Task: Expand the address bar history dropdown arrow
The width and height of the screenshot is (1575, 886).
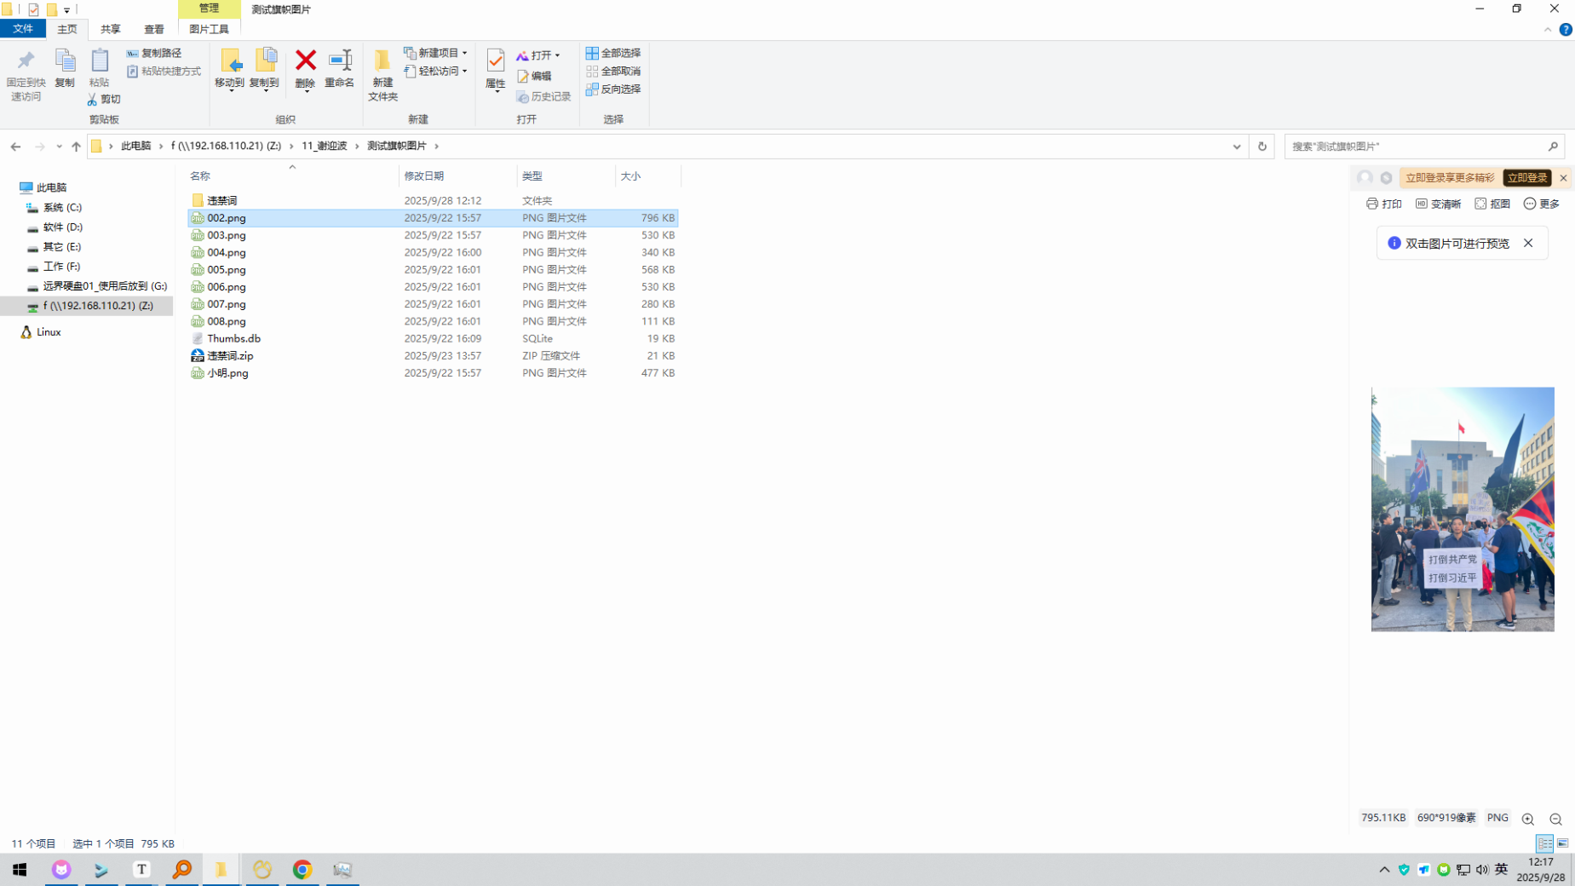Action: pos(1236,147)
